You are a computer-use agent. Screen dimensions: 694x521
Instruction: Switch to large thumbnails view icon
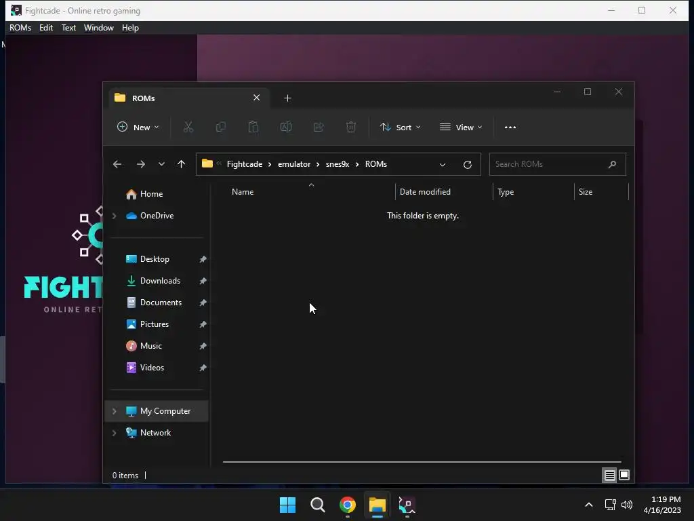click(624, 476)
